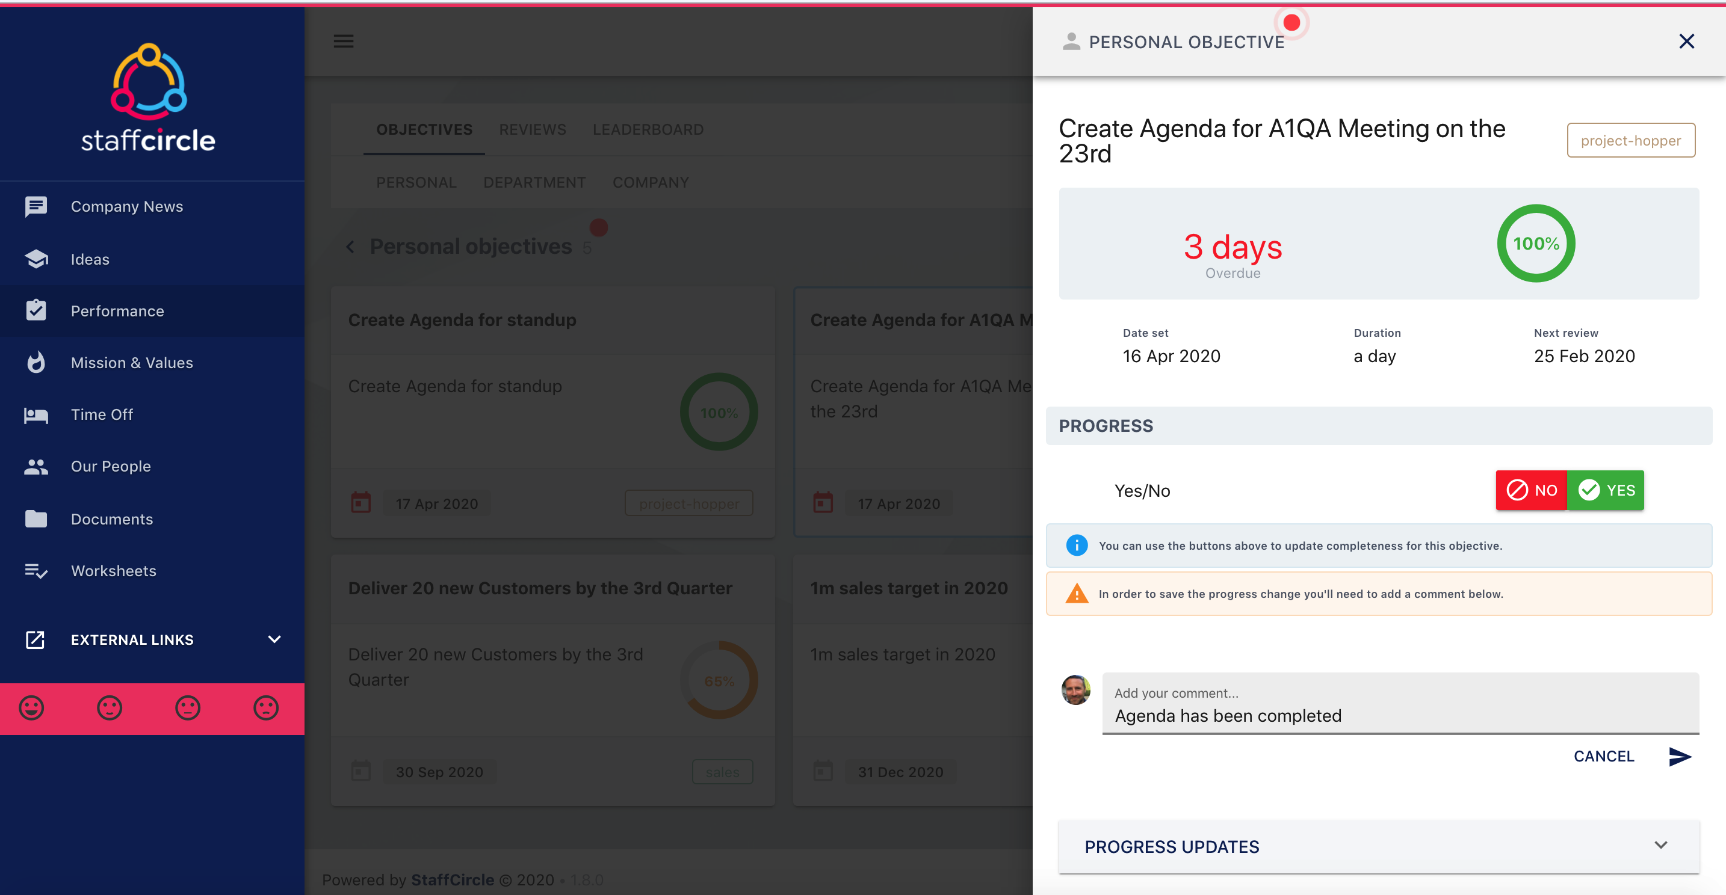Image resolution: width=1726 pixels, height=895 pixels.
Task: Click the Our People group icon
Action: (36, 467)
